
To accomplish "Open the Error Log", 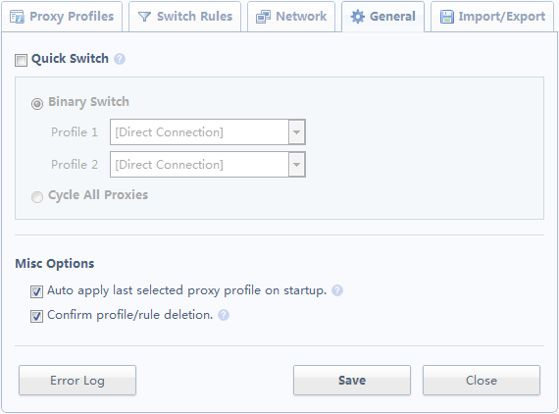I will click(x=77, y=380).
